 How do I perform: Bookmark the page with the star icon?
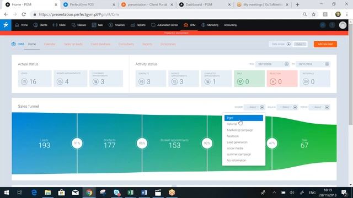314,14
